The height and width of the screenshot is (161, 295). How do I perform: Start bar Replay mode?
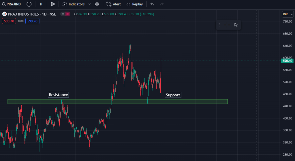point(135,4)
